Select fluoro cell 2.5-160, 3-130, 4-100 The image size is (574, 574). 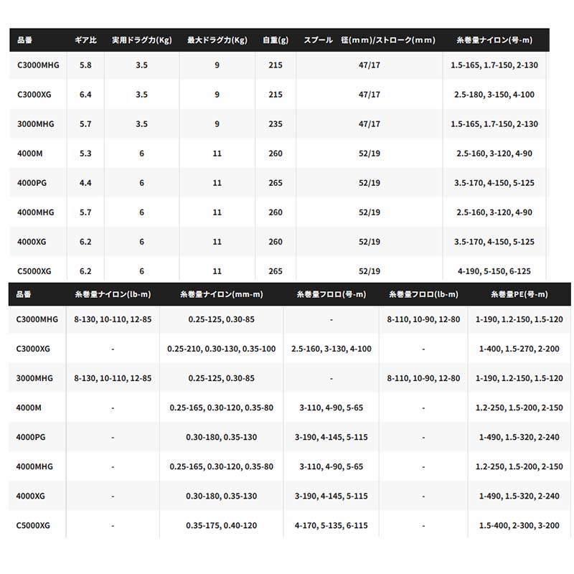click(331, 349)
